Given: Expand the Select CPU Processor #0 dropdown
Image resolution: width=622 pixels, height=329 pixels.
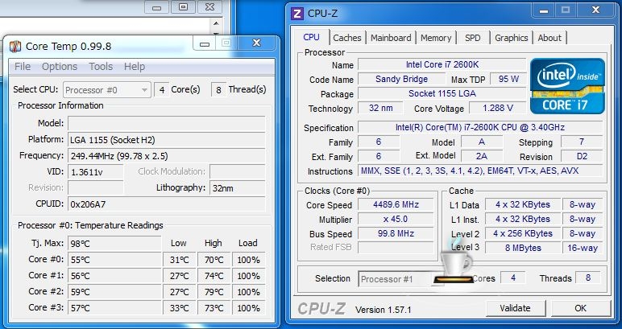Looking at the screenshot, I should point(106,90).
